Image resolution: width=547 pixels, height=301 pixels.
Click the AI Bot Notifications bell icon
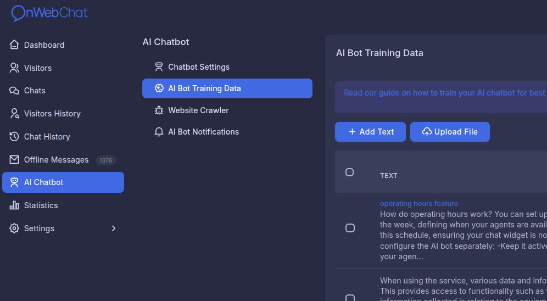pos(159,132)
